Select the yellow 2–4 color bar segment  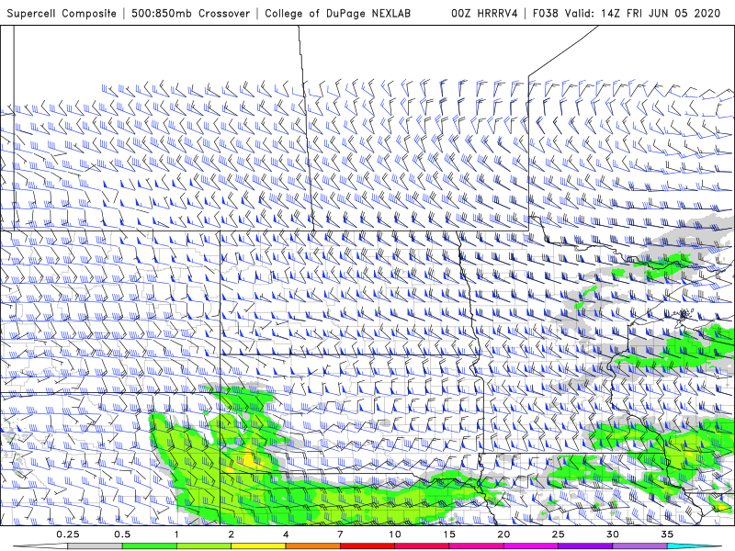pos(258,546)
